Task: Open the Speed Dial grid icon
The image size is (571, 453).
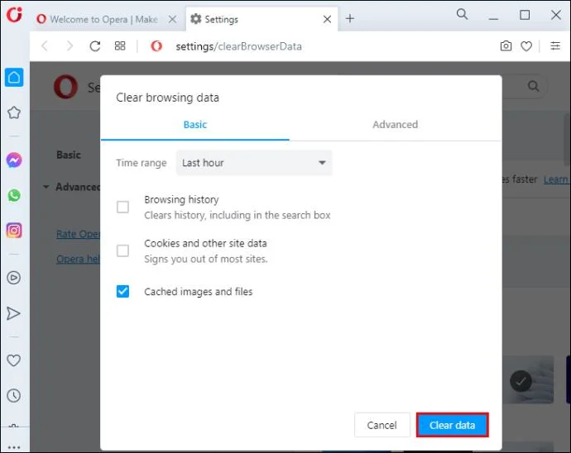Action: pyautogui.click(x=120, y=45)
